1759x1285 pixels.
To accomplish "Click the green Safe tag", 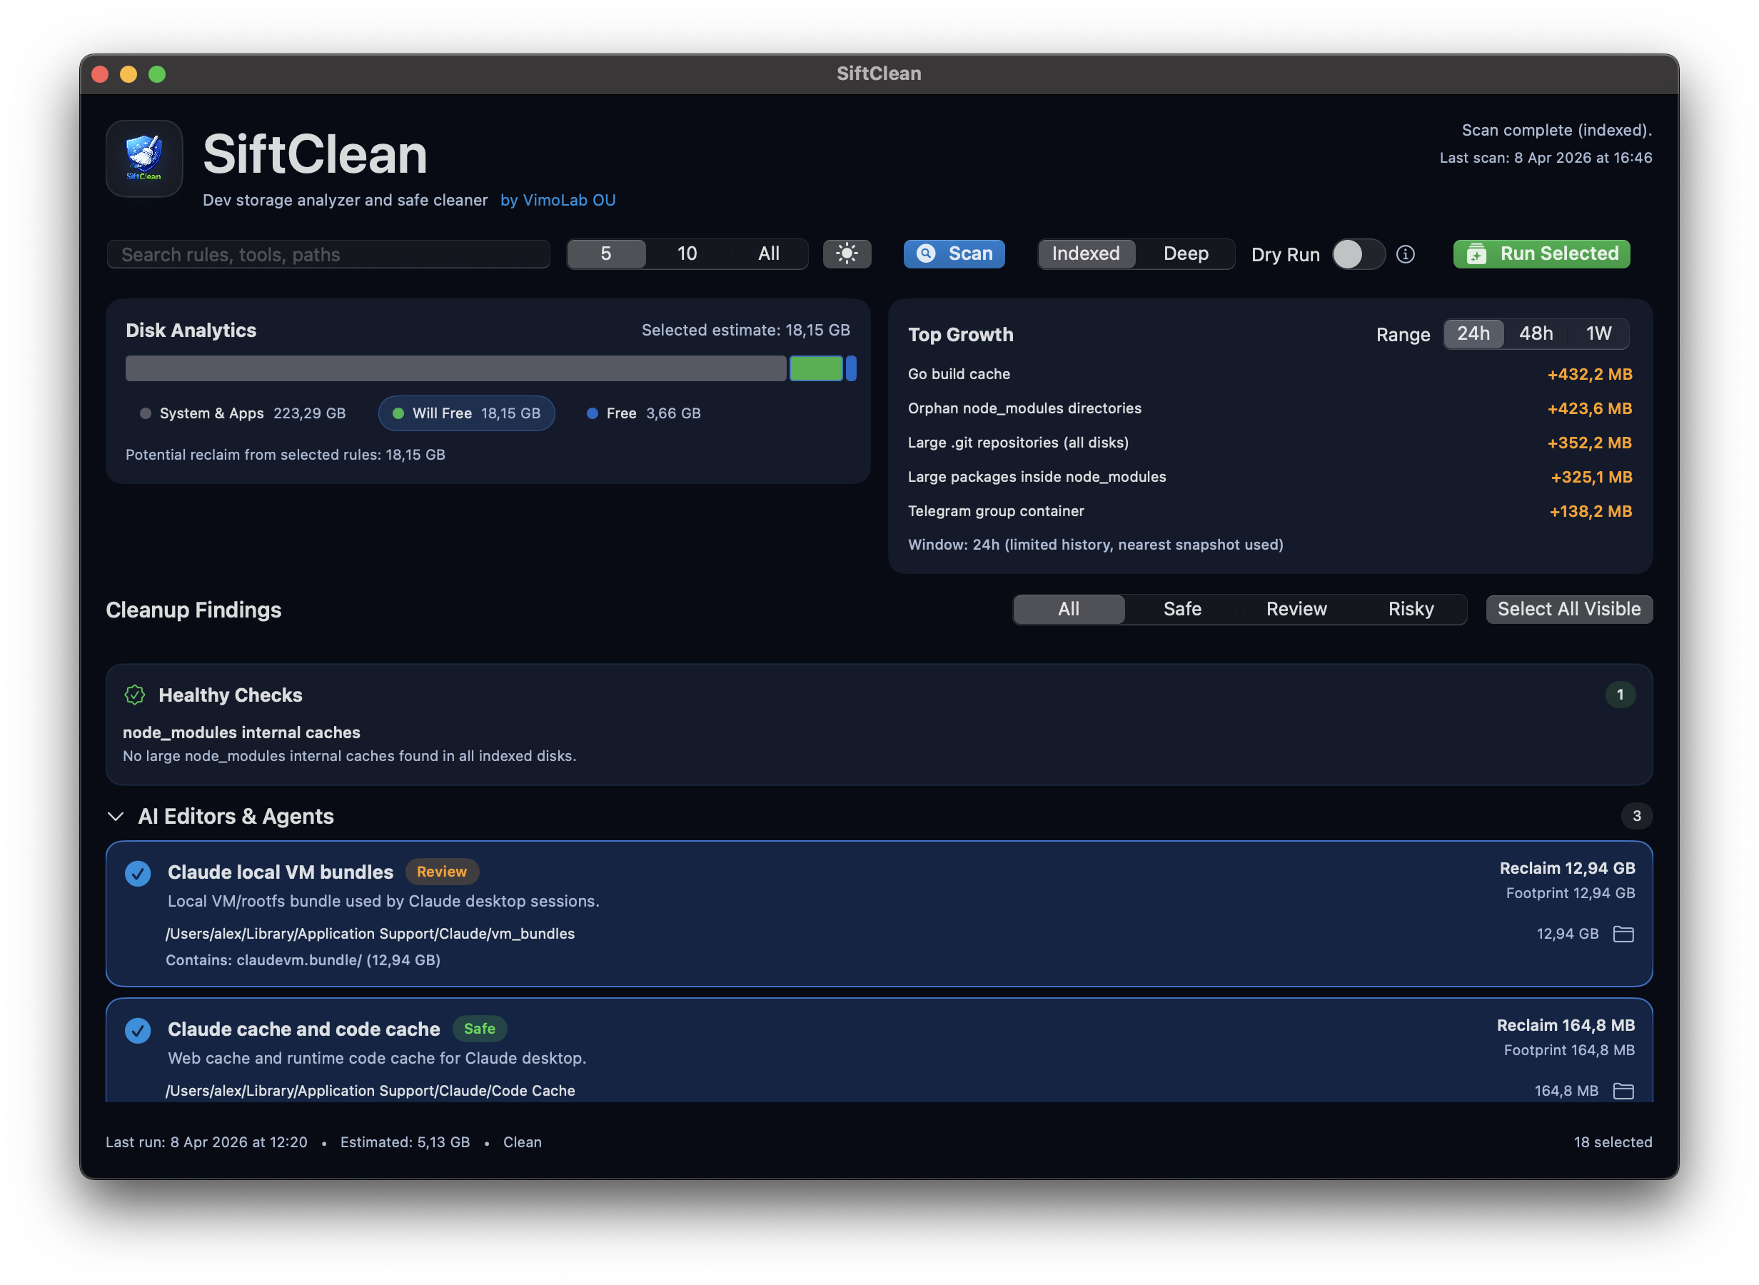I will coord(480,1029).
